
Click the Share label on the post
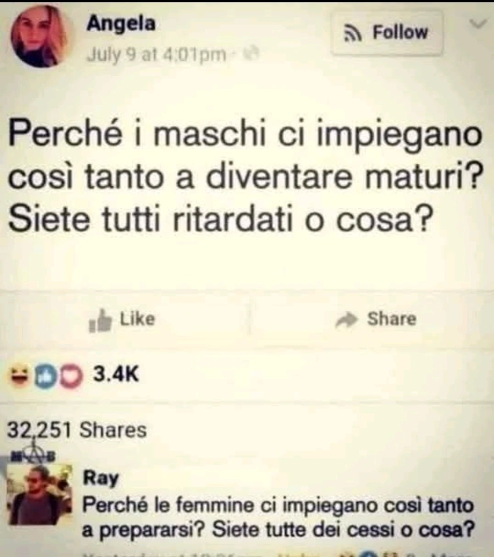pos(392,319)
